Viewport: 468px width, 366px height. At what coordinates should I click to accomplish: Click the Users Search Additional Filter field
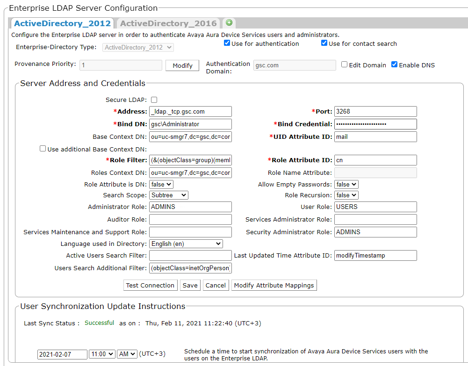(x=190, y=268)
